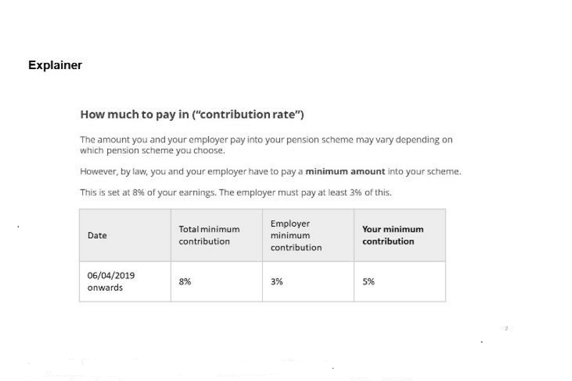572x381 pixels.
Task: Click the "5%" your contribution cell
Action: click(x=368, y=282)
